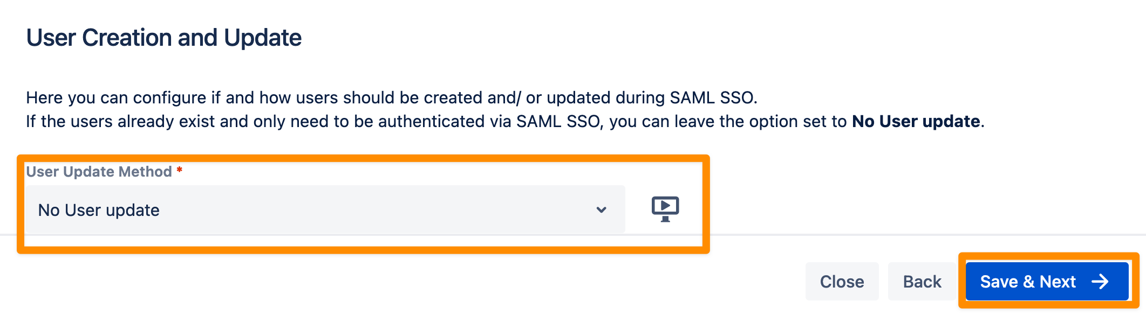Screen dimensions: 1146x322
Task: Click the arrow icon inside Save & Next
Action: [x=1100, y=282]
